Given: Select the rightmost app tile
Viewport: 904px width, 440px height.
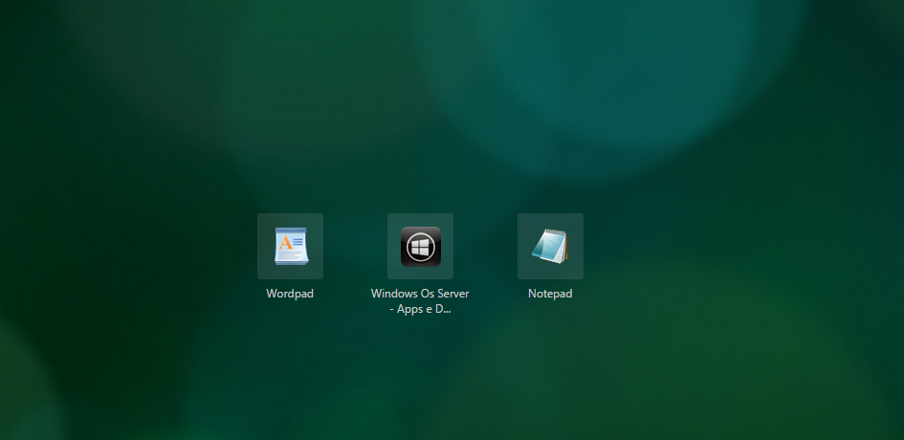Looking at the screenshot, I should 550,246.
